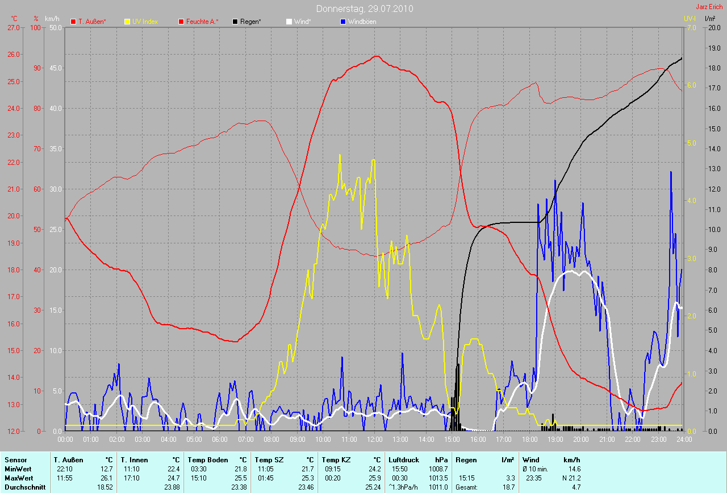727x493 pixels.
Task: Click the Luftdruck column header
Action: pos(403,459)
